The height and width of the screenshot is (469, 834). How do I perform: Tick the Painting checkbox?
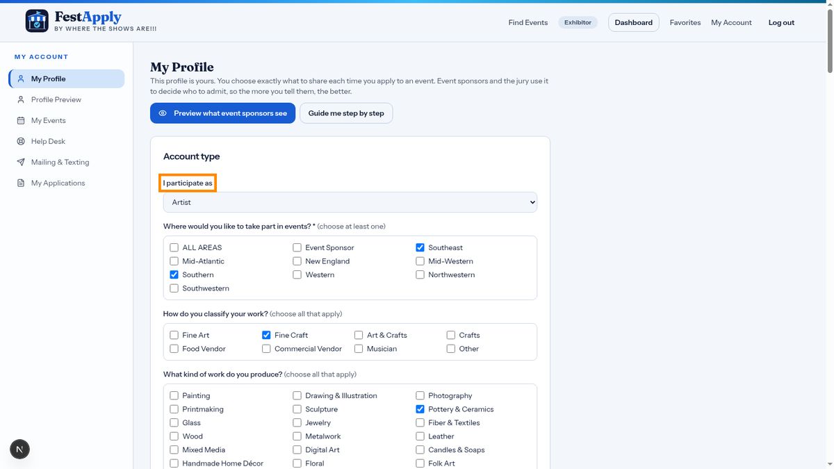point(174,396)
